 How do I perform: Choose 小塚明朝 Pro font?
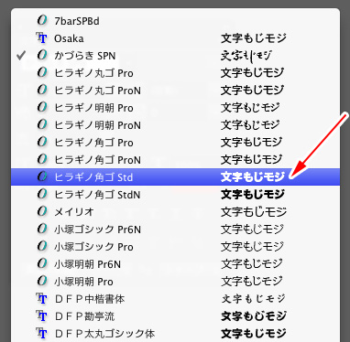[175, 281]
